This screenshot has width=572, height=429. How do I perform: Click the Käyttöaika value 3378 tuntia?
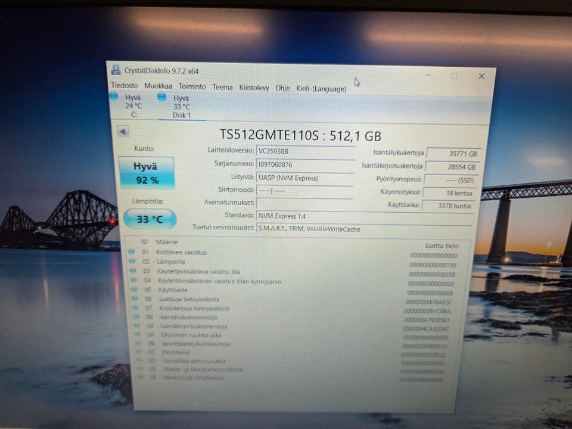tap(448, 206)
